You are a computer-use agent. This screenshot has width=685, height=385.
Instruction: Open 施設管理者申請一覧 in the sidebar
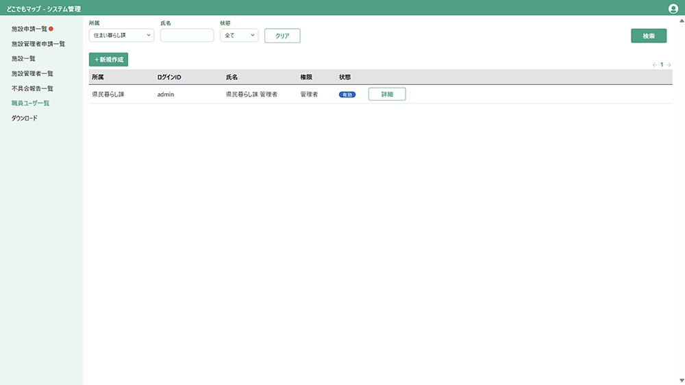pos(38,44)
